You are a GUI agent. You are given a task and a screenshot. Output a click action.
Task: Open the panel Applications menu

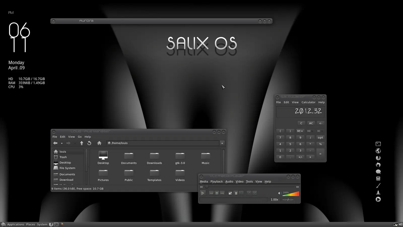tap(16, 224)
